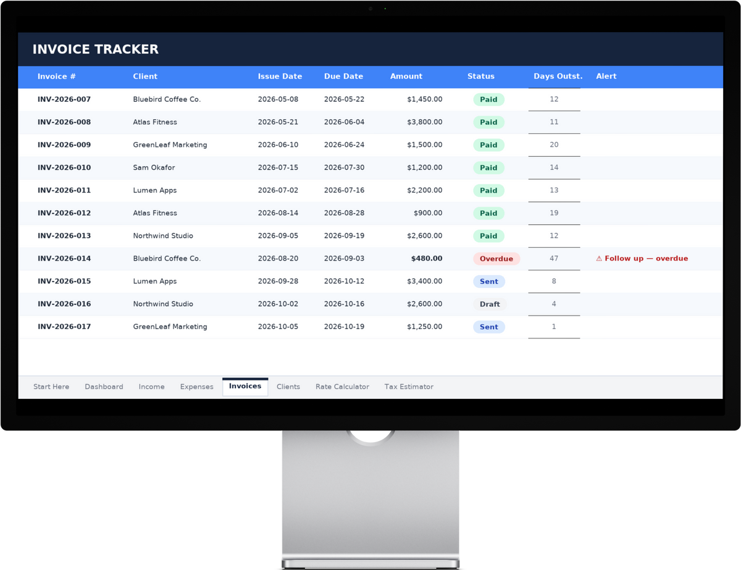This screenshot has width=741, height=570.
Task: Click Sent badge for INV-2026-015
Action: pyautogui.click(x=489, y=281)
